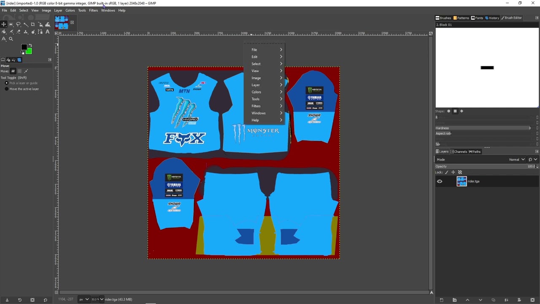Screen dimensions: 540x304
Task: Swap foreground and background colors
Action: coord(30,45)
